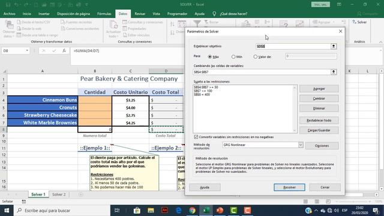The width and height of the screenshot is (384, 216).
Task: Click the Cerrar button in Solver dialog
Action: 325,187
